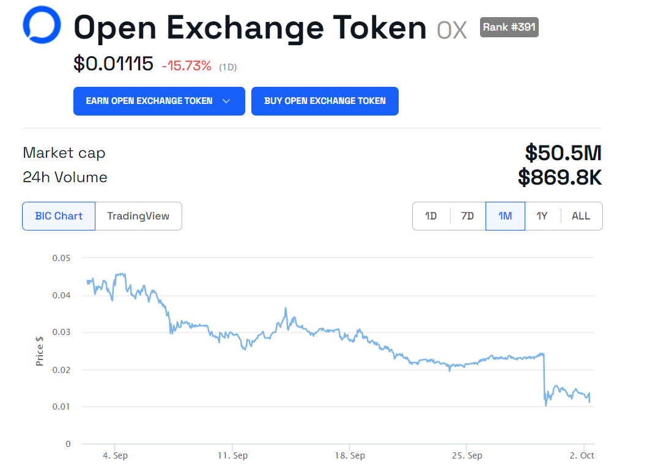
Task: Expand the Earn Open Exchange Token dropdown
Action: coord(159,101)
